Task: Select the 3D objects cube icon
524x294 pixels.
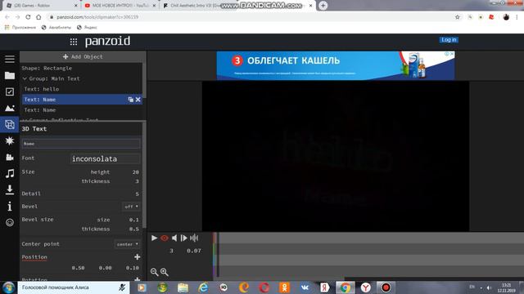Action: [x=10, y=124]
